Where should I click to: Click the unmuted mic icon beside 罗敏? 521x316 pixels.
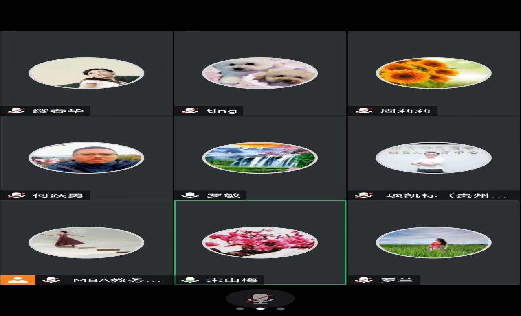point(190,195)
